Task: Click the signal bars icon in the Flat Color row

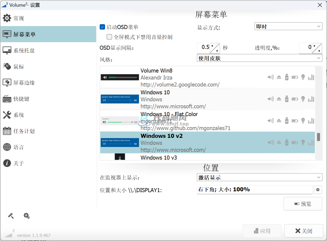Action: pyautogui.click(x=311, y=121)
